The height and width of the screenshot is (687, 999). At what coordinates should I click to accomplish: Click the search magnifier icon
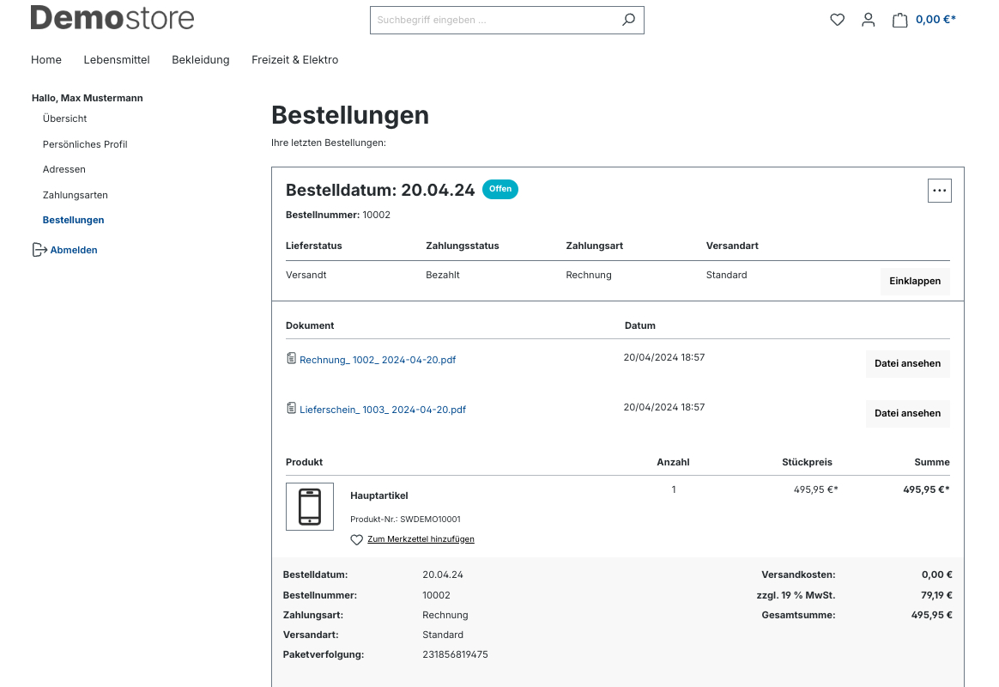[628, 20]
